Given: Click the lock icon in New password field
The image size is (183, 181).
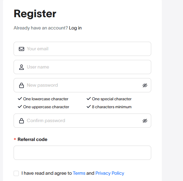Looking at the screenshot, I should coord(22,85).
